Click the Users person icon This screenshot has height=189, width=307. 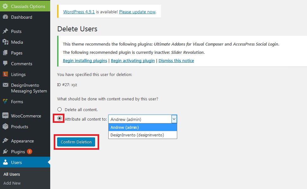[5, 162]
